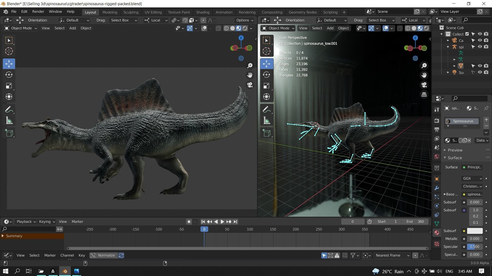Open the Modifiers wrench properties tab
Screen dimensions: 492x276
coord(437,188)
